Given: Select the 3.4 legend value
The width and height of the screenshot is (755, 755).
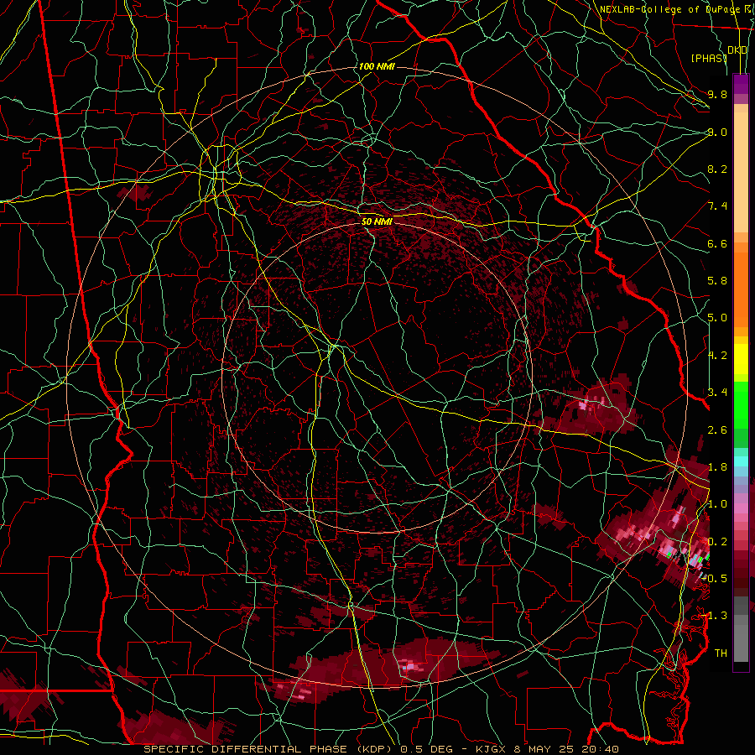Looking at the screenshot, I should click(717, 393).
